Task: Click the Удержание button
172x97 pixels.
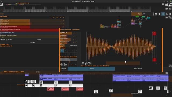Action: [x=73, y=46]
